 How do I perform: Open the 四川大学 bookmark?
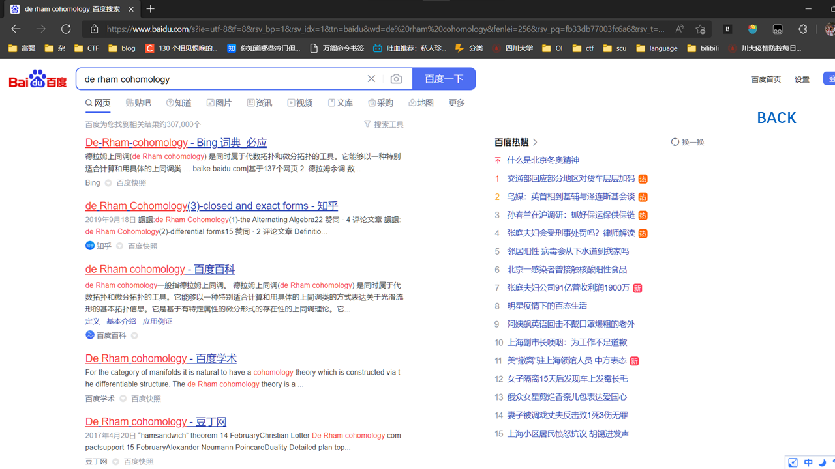point(512,48)
